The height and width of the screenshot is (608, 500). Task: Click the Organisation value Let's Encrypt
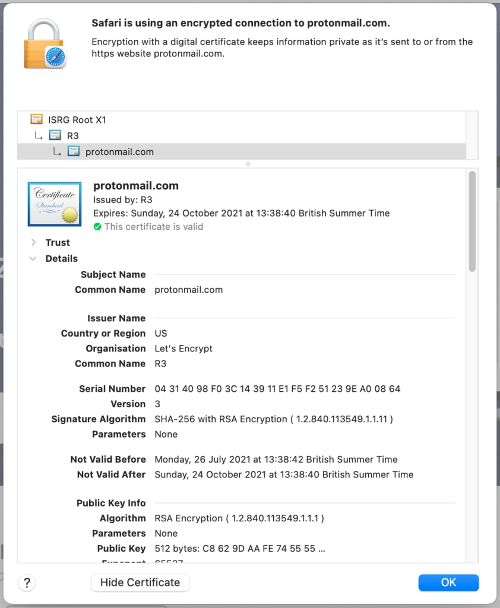[x=183, y=349]
